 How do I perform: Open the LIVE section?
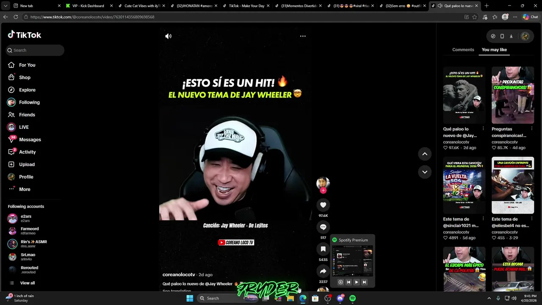(24, 127)
